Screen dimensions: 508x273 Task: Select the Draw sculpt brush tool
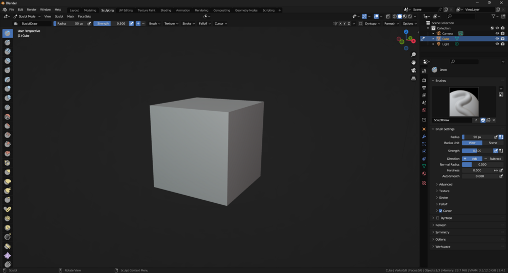pos(8,33)
